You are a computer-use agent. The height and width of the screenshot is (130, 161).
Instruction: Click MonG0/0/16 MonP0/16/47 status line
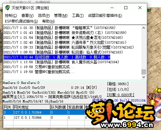[x=33, y=101]
